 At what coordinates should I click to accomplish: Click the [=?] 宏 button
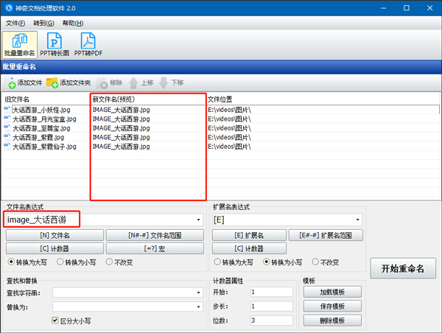coord(155,248)
